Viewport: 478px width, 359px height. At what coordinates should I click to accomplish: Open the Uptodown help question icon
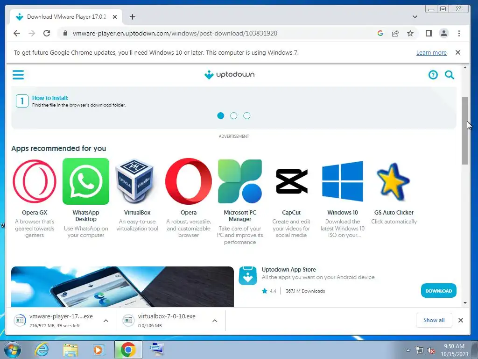pyautogui.click(x=433, y=75)
